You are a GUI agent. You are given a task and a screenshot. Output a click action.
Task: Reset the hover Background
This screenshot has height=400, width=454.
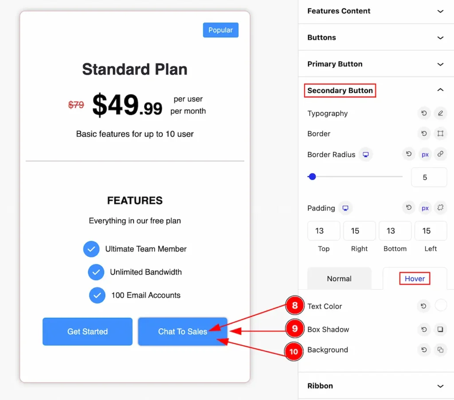[424, 350]
